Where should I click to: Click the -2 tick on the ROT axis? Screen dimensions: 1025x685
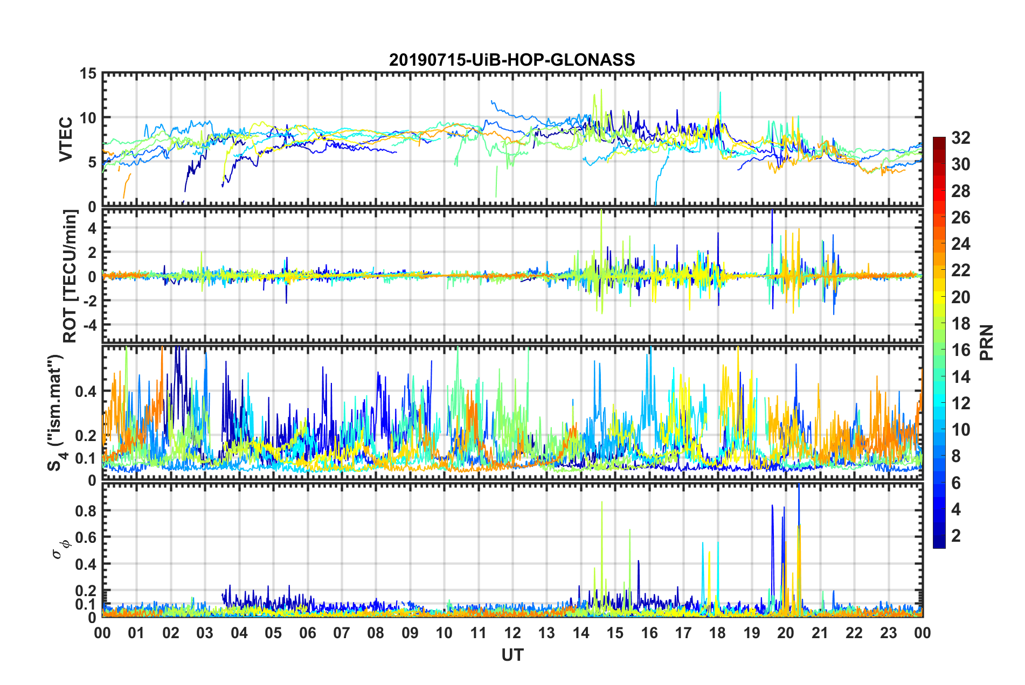point(90,300)
